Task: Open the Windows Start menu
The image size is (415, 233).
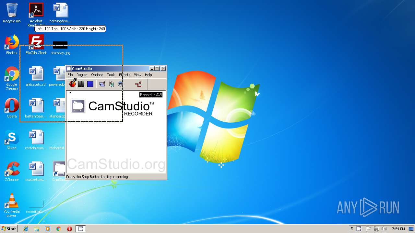Action: [x=9, y=228]
